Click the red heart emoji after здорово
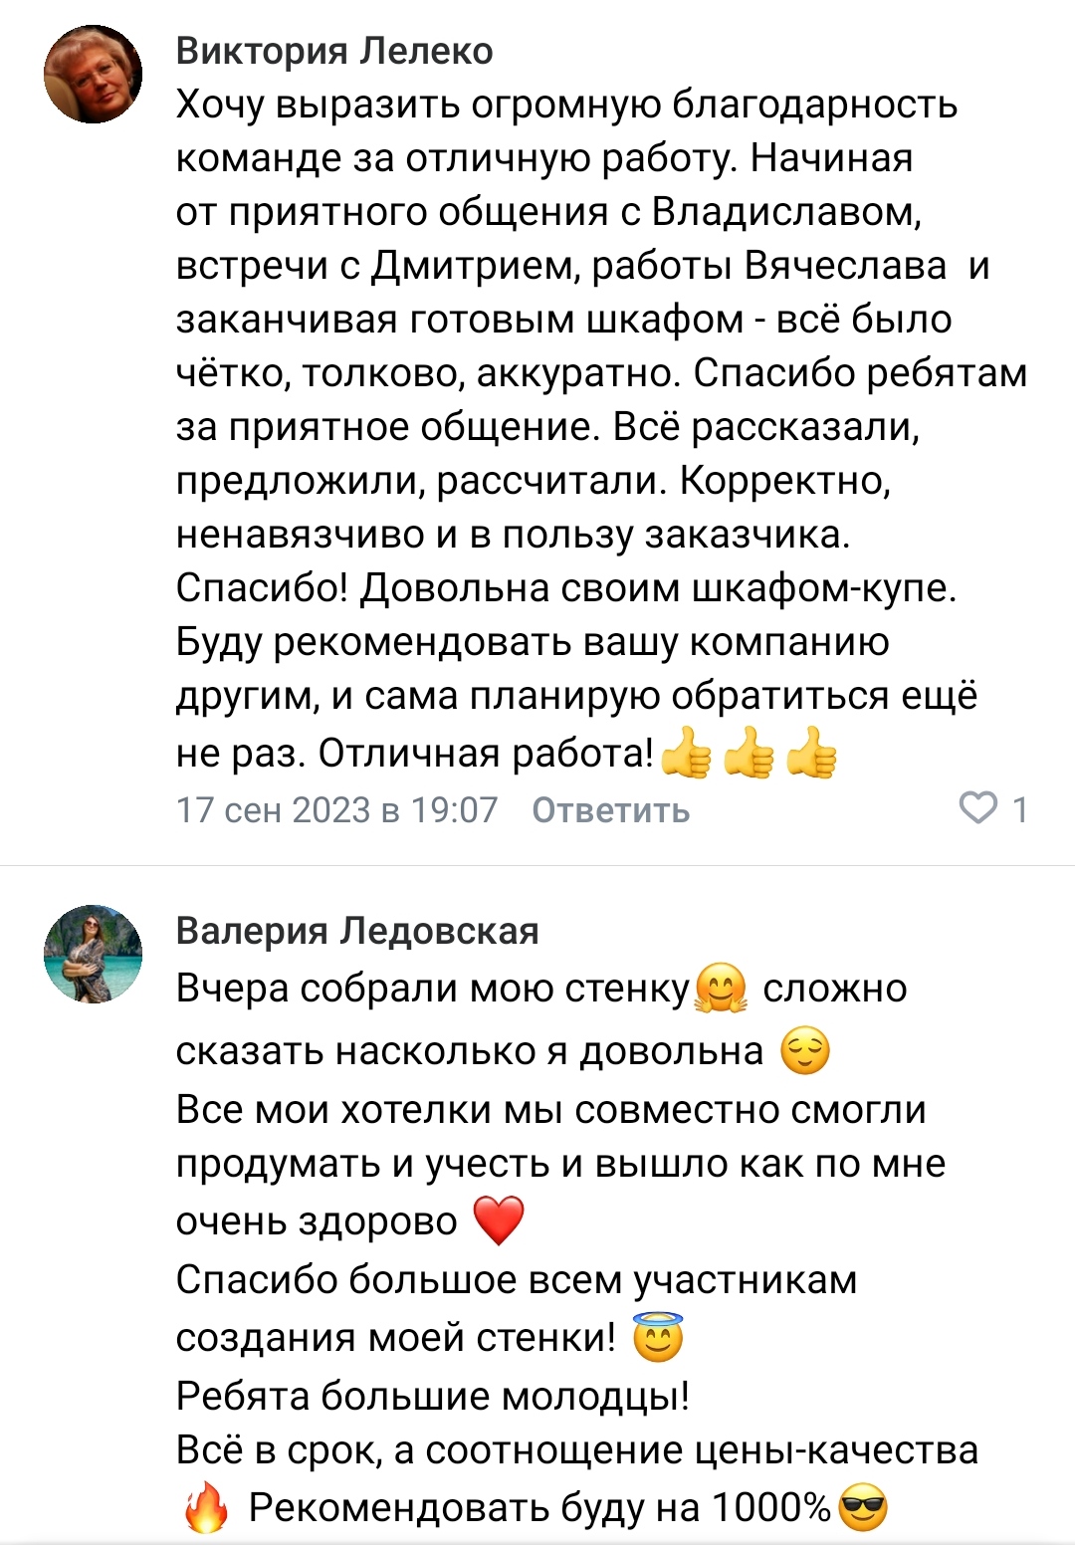The width and height of the screenshot is (1075, 1549). pos(498,1220)
